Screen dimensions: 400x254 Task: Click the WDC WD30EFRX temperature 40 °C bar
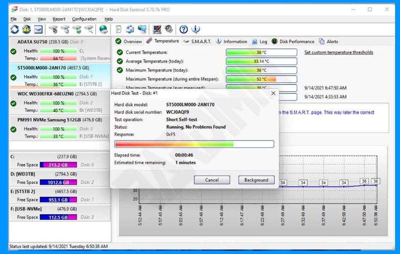[59, 111]
